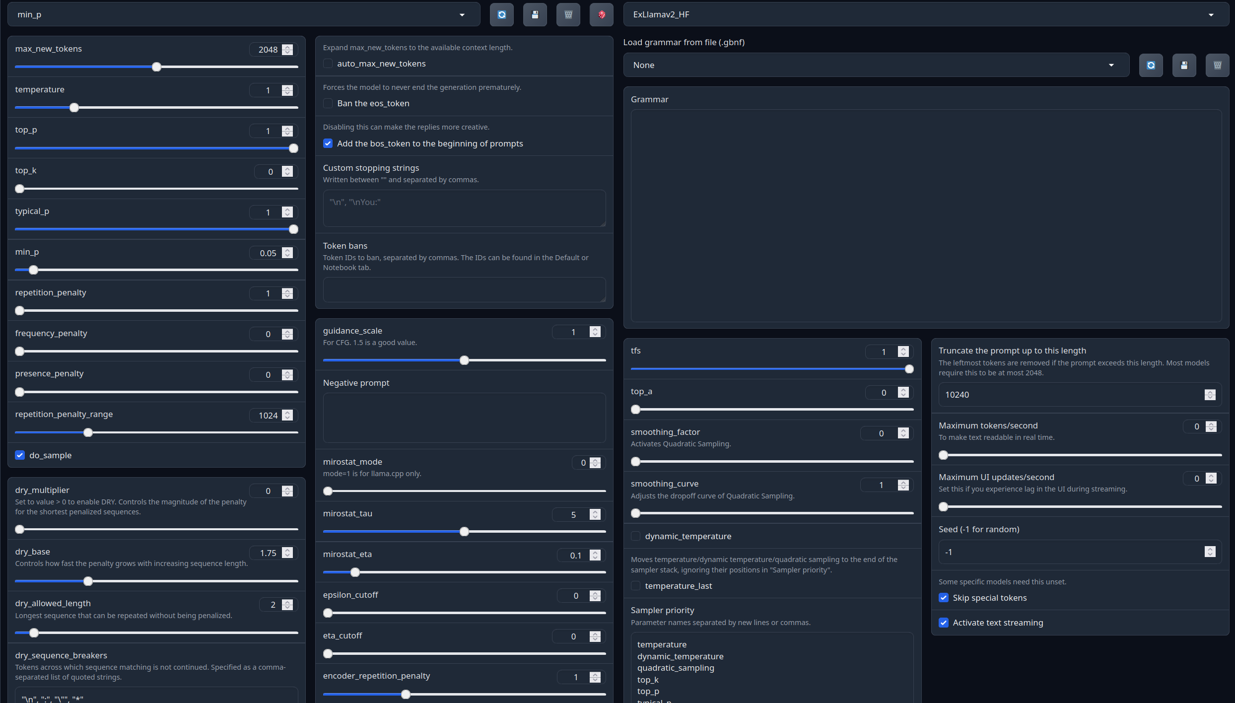This screenshot has width=1235, height=703.
Task: Check the Ban the eos_token option
Action: pos(328,103)
